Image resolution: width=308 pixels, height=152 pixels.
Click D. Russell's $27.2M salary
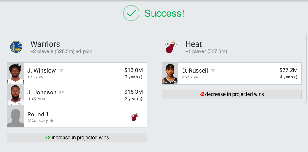click(x=288, y=70)
